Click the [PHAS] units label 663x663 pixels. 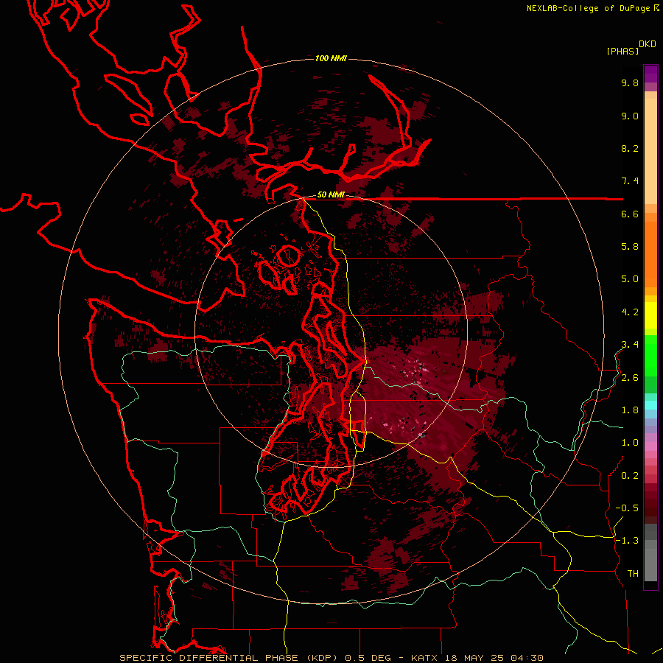622,52
